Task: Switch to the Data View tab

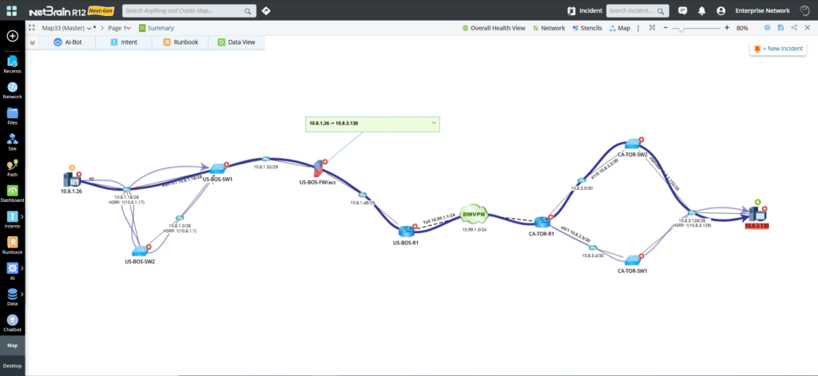Action: pos(236,42)
